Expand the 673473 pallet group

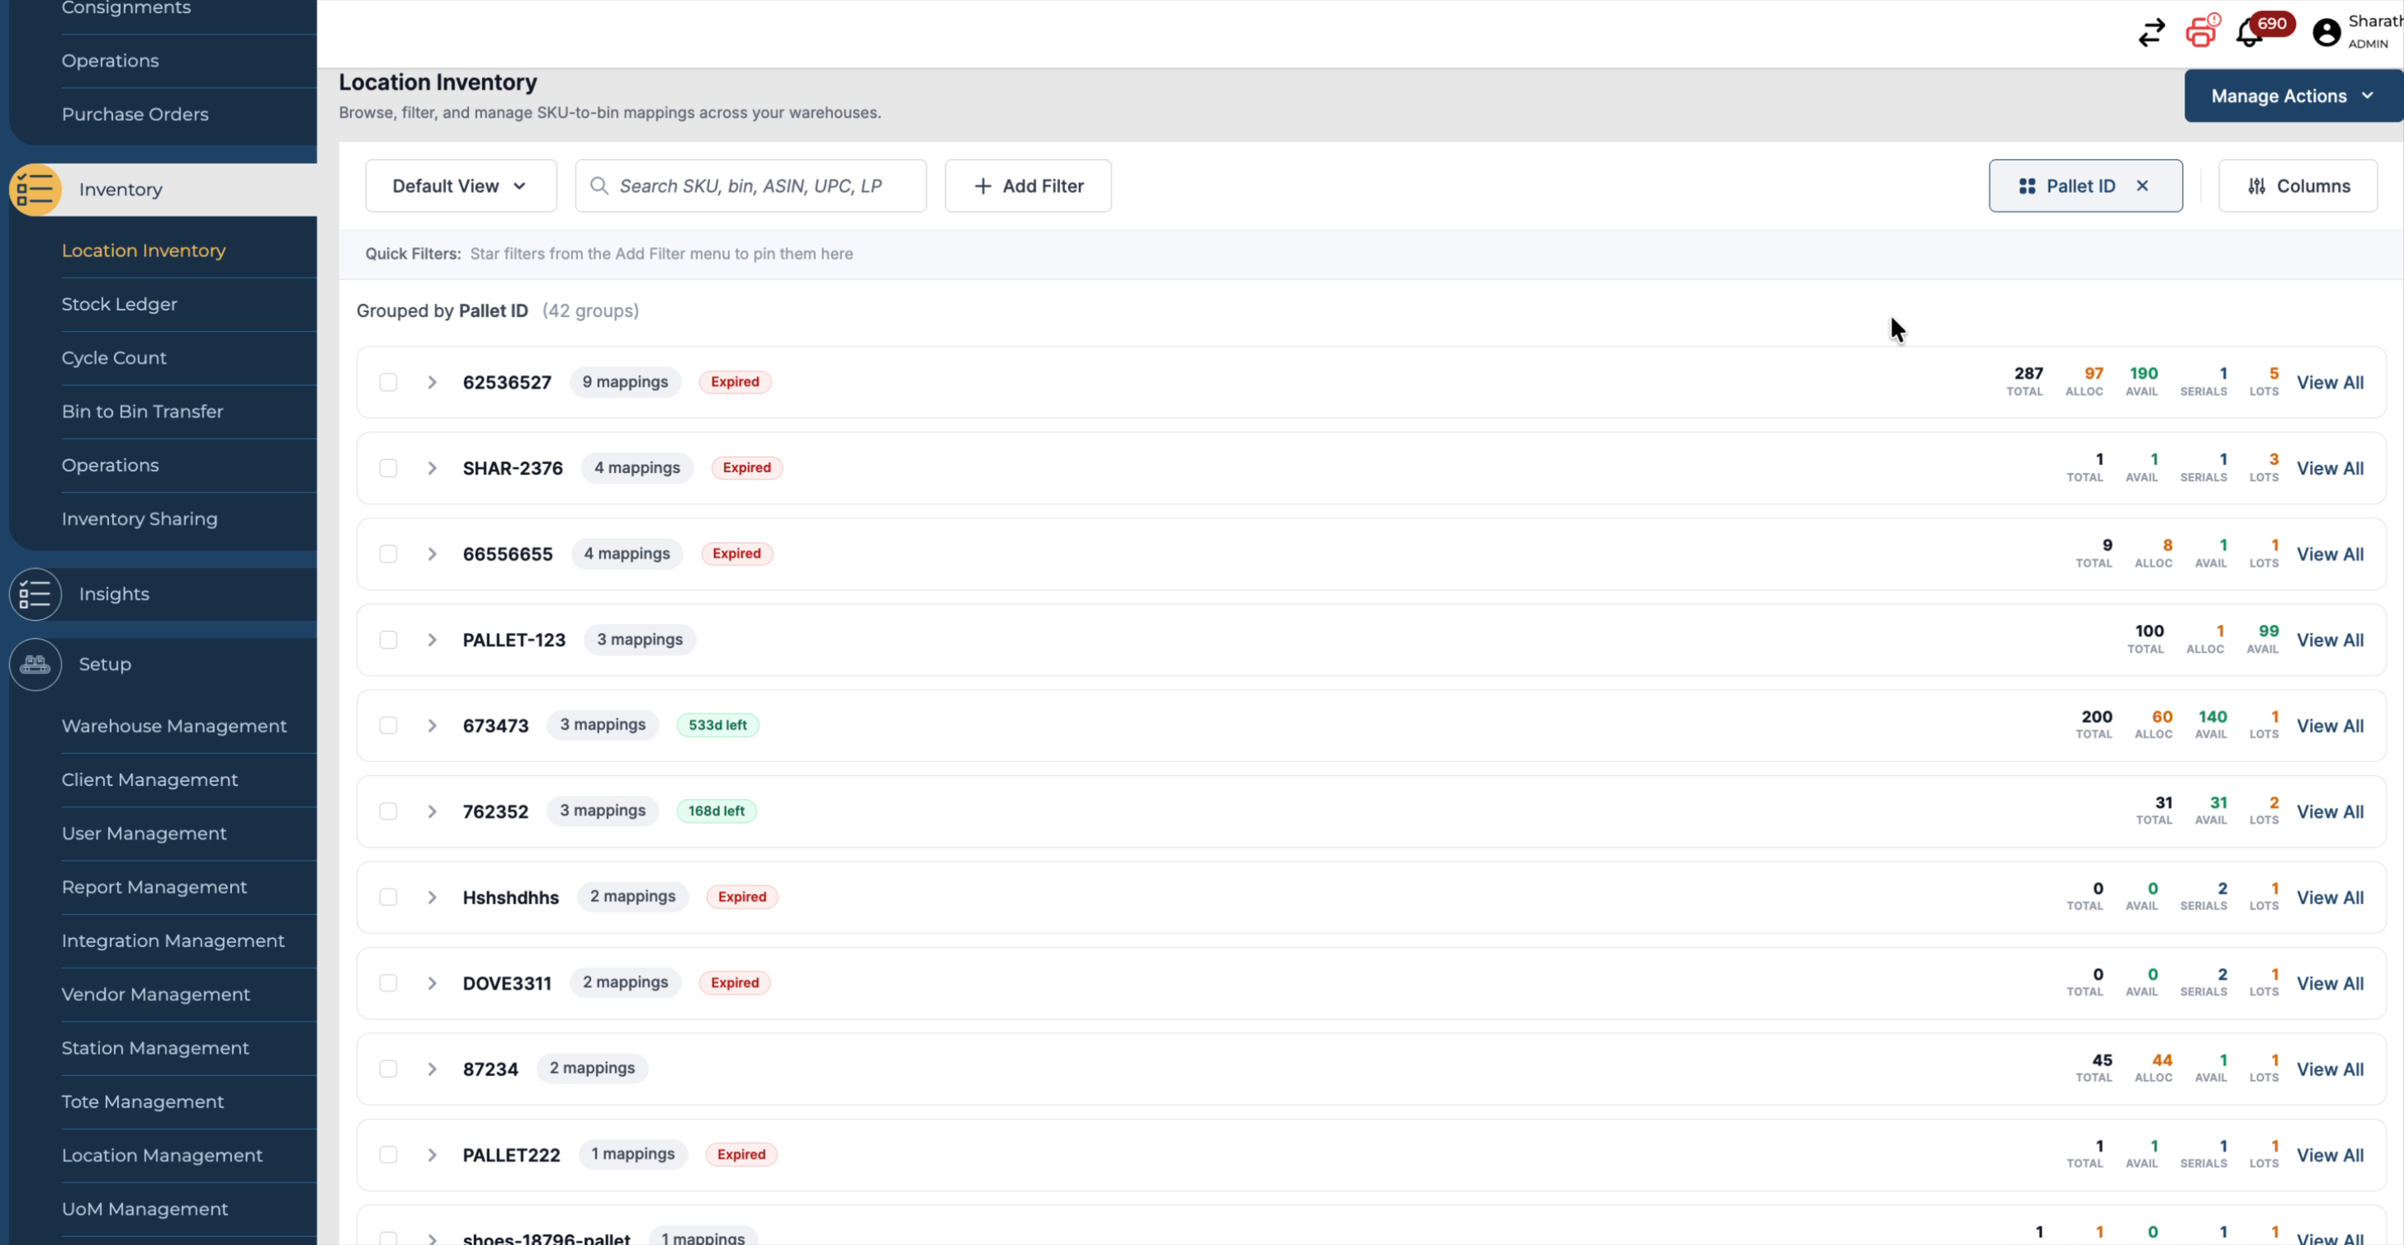432,726
